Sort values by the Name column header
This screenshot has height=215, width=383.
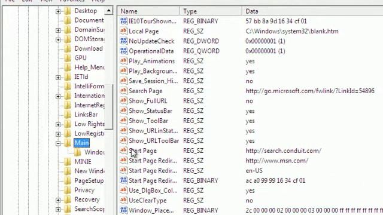point(149,11)
